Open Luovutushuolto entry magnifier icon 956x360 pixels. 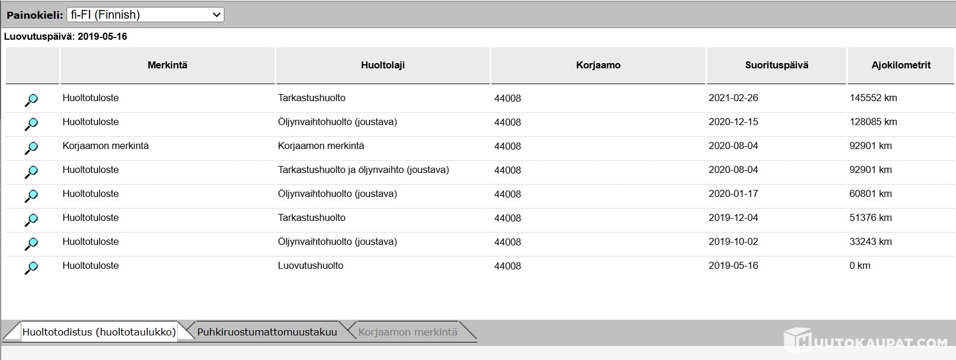coord(31,268)
